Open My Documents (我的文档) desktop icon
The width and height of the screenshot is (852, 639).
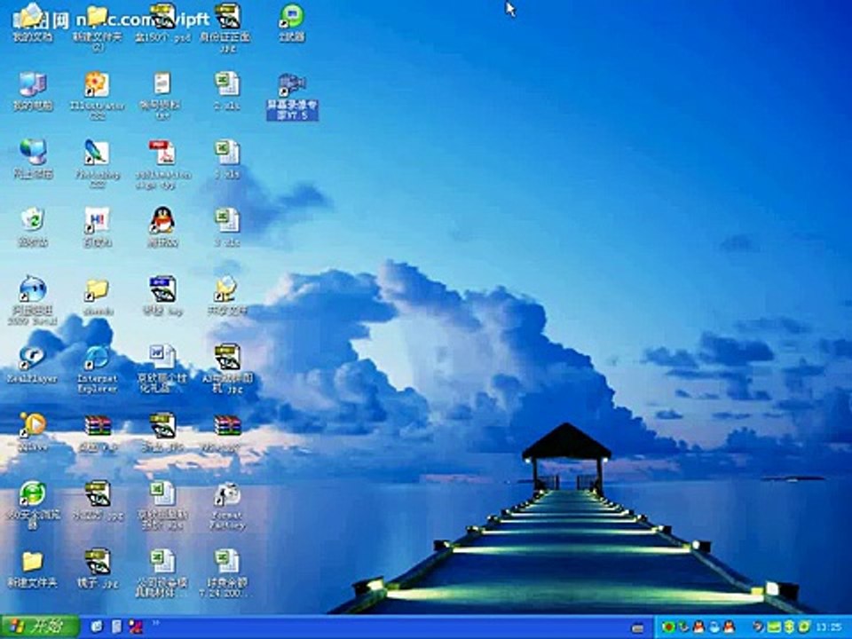[33, 23]
